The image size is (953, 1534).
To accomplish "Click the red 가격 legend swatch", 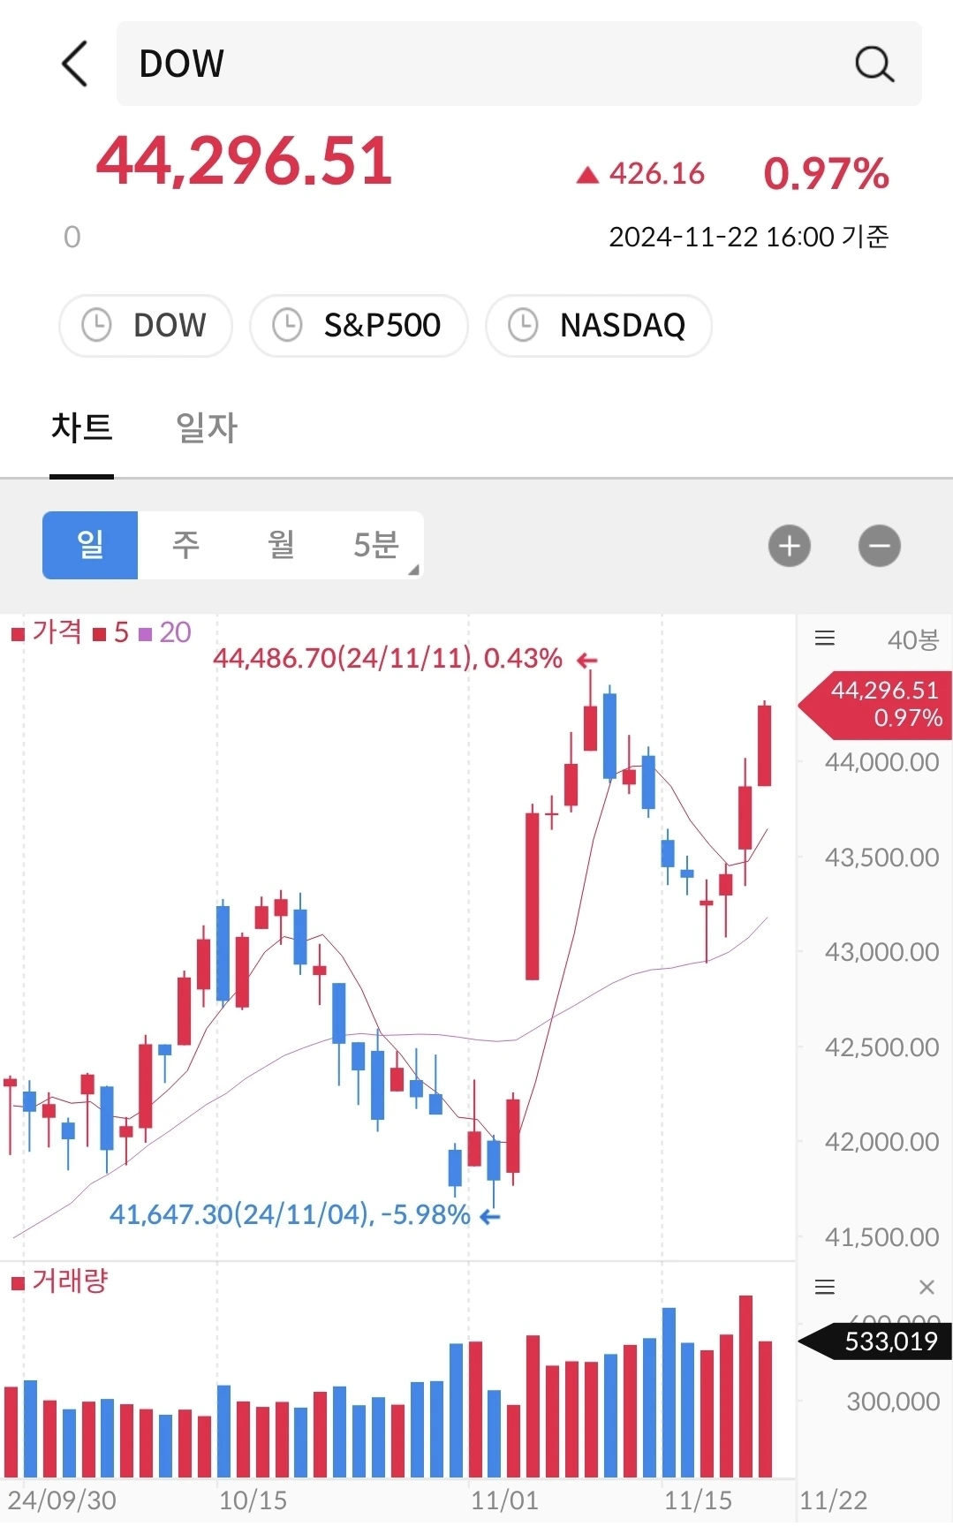I will coord(18,634).
